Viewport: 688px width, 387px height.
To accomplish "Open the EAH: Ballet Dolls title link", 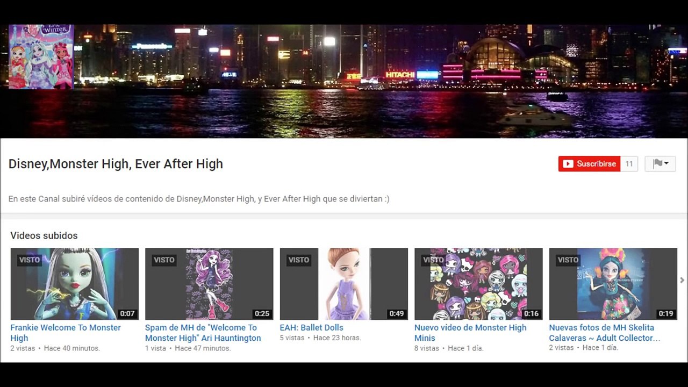I will 311,327.
